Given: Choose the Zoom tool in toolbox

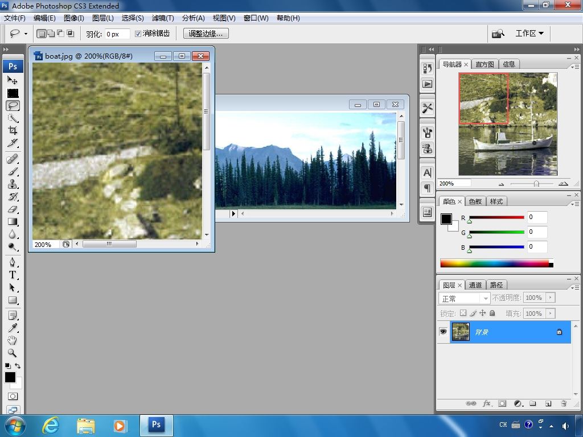Looking at the screenshot, I should [13, 353].
